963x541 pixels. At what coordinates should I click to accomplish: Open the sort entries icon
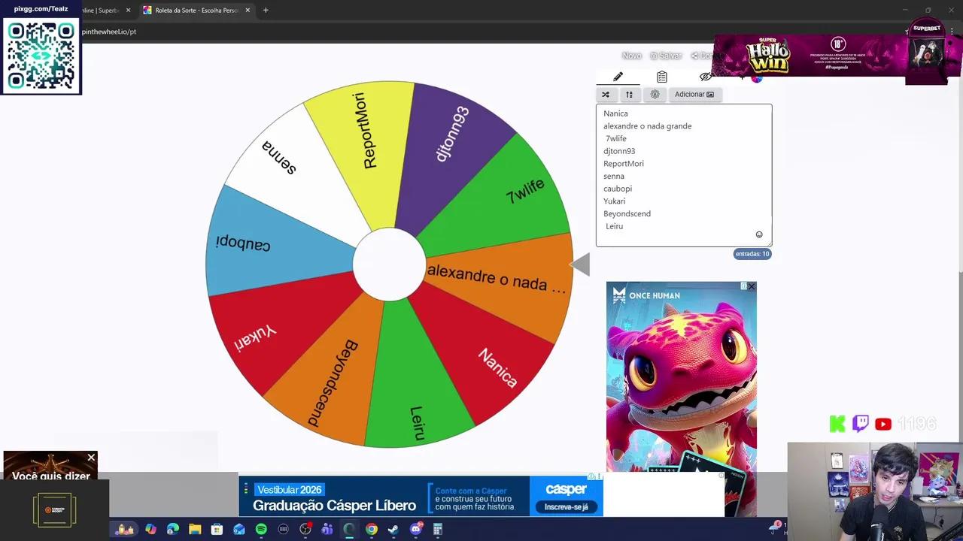(630, 94)
